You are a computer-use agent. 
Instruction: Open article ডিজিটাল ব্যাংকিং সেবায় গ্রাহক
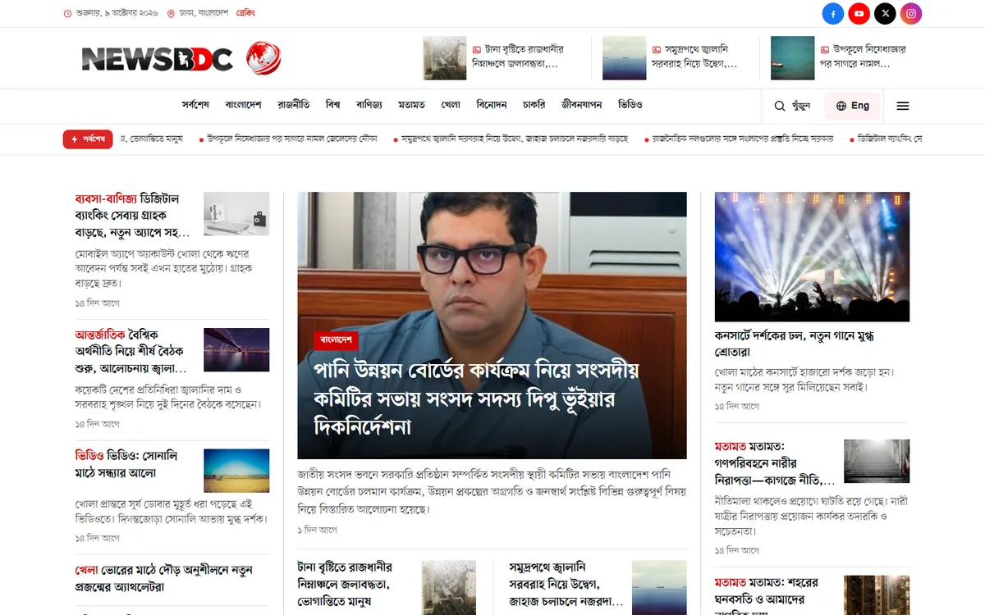(131, 216)
